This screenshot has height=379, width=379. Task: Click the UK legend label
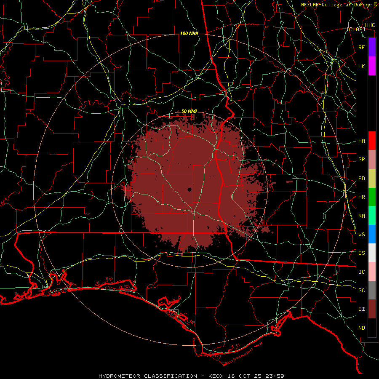(361, 66)
